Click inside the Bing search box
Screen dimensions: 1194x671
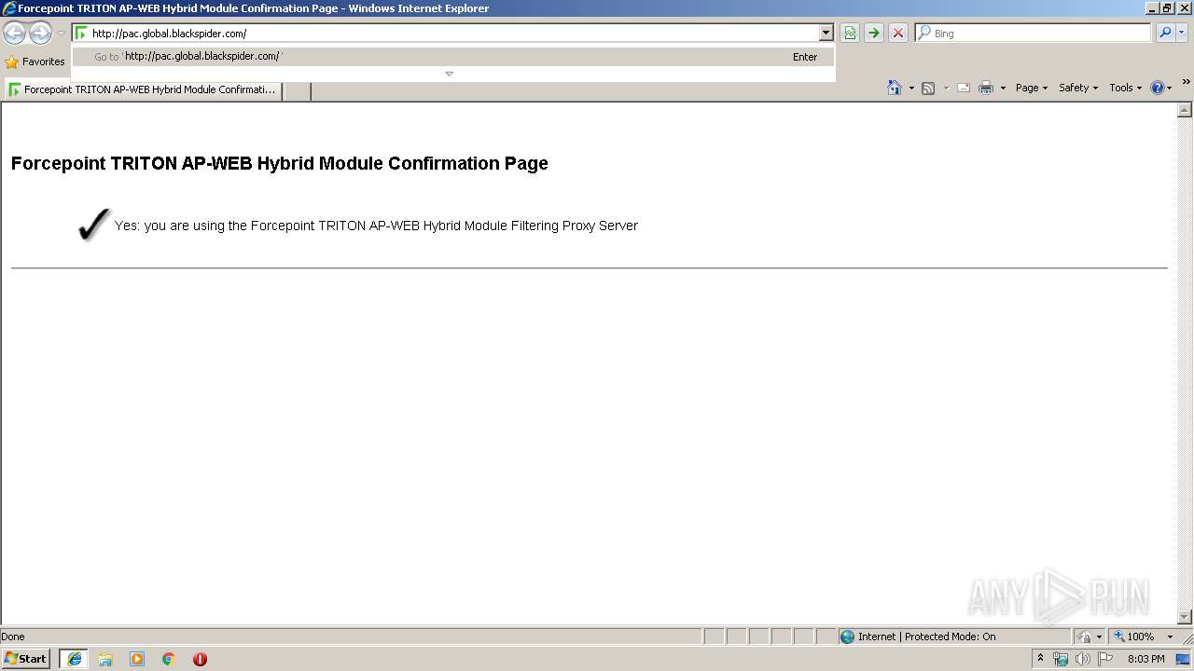(x=1040, y=34)
